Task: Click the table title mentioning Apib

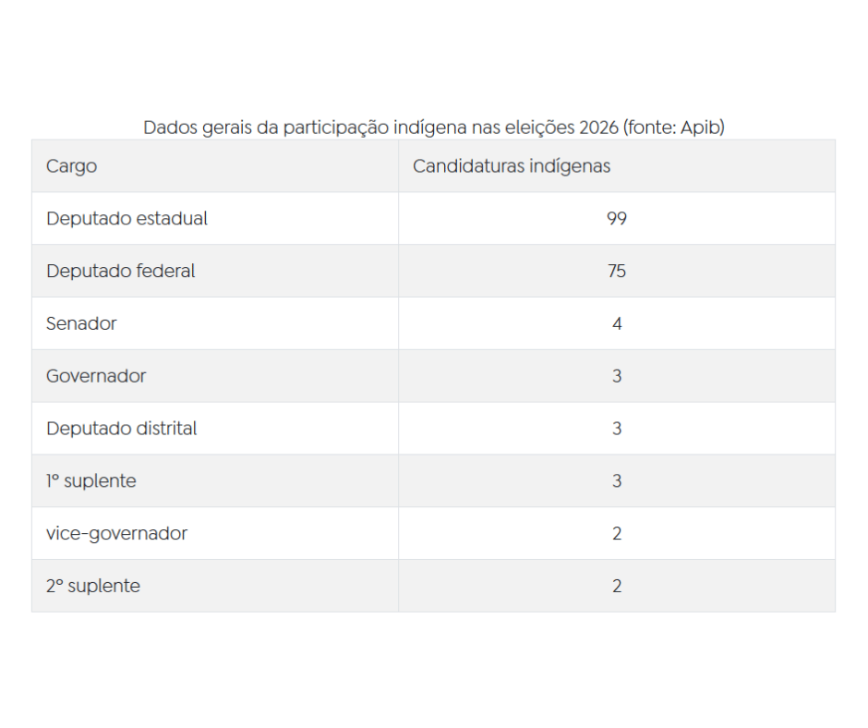Action: pyautogui.click(x=433, y=127)
